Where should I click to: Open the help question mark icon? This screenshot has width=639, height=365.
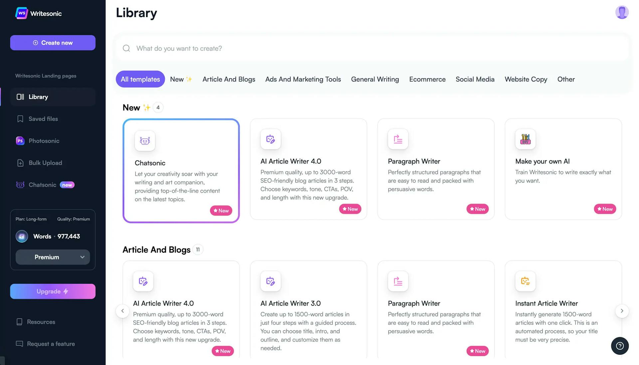[x=619, y=346]
